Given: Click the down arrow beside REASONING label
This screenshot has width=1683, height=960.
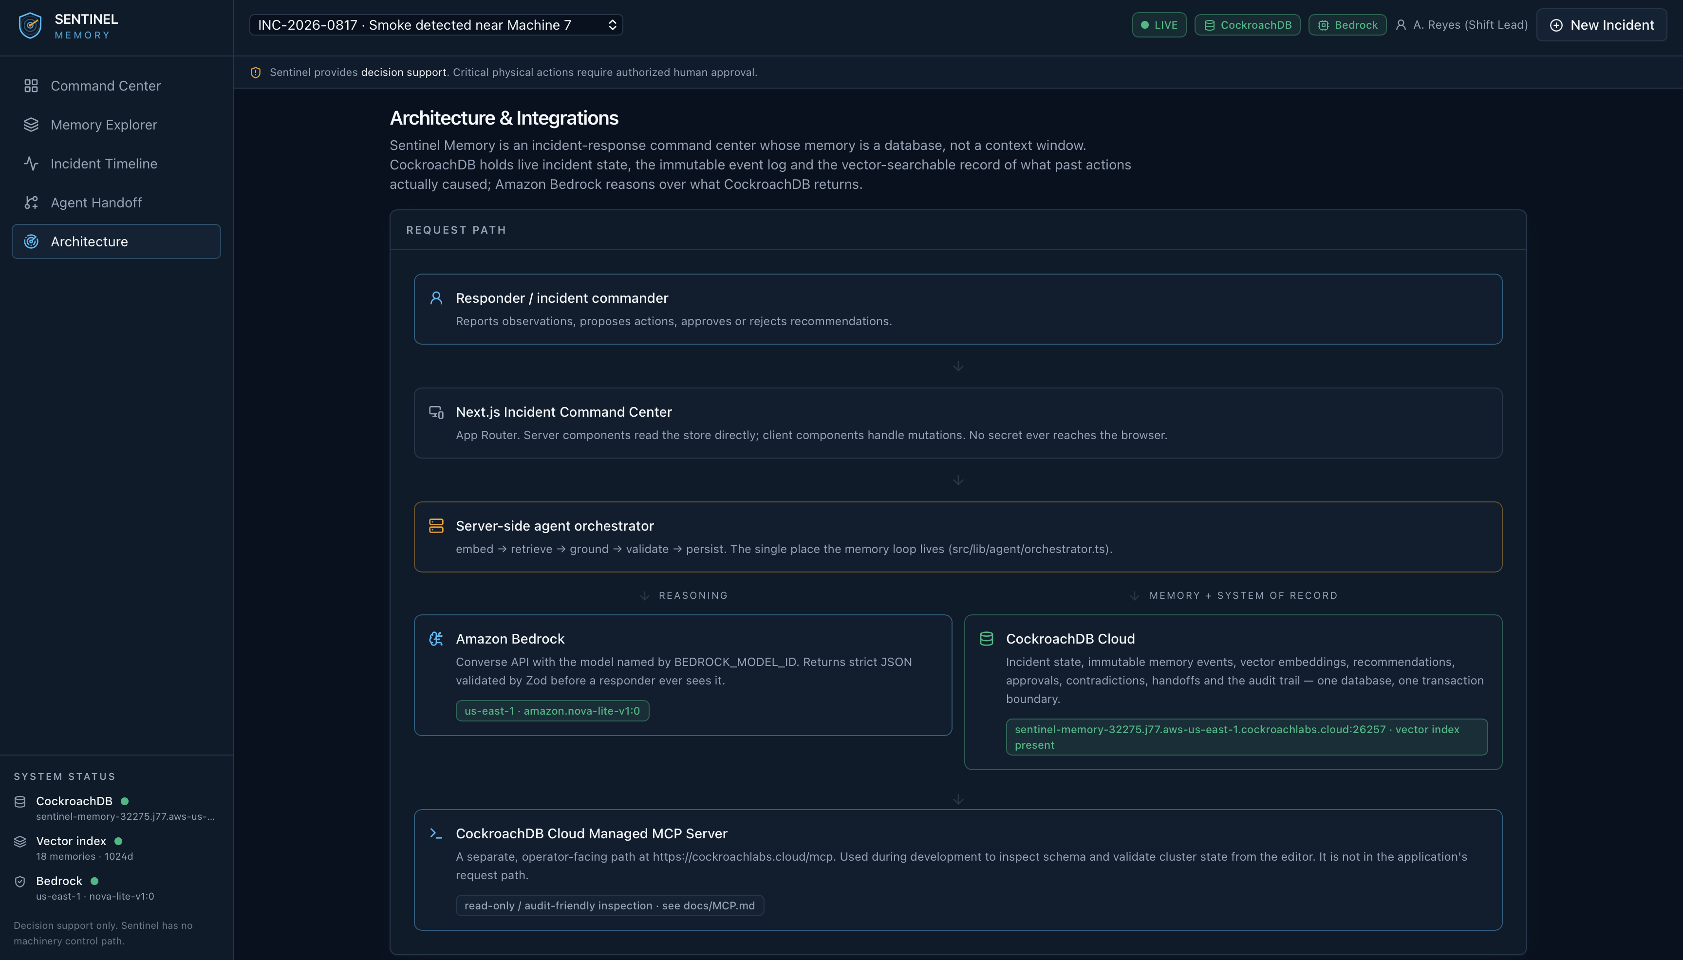Looking at the screenshot, I should pyautogui.click(x=645, y=596).
